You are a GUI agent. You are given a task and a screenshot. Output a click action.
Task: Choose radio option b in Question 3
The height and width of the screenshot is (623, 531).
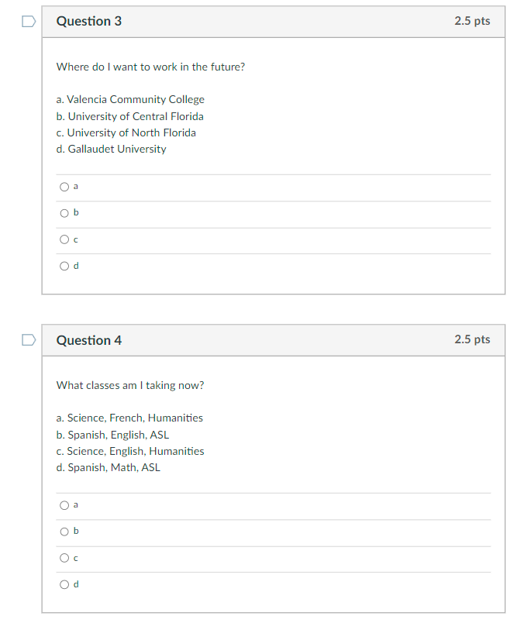pyautogui.click(x=64, y=213)
